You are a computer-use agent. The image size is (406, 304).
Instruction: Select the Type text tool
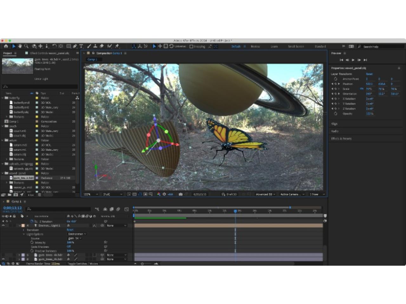81,46
